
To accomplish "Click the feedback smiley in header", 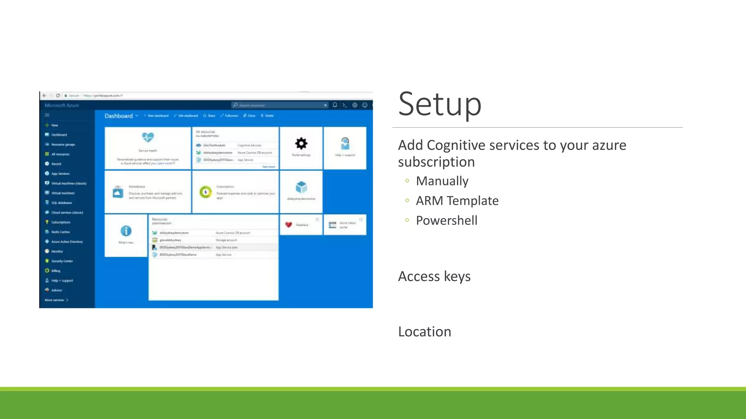I will pyautogui.click(x=365, y=105).
